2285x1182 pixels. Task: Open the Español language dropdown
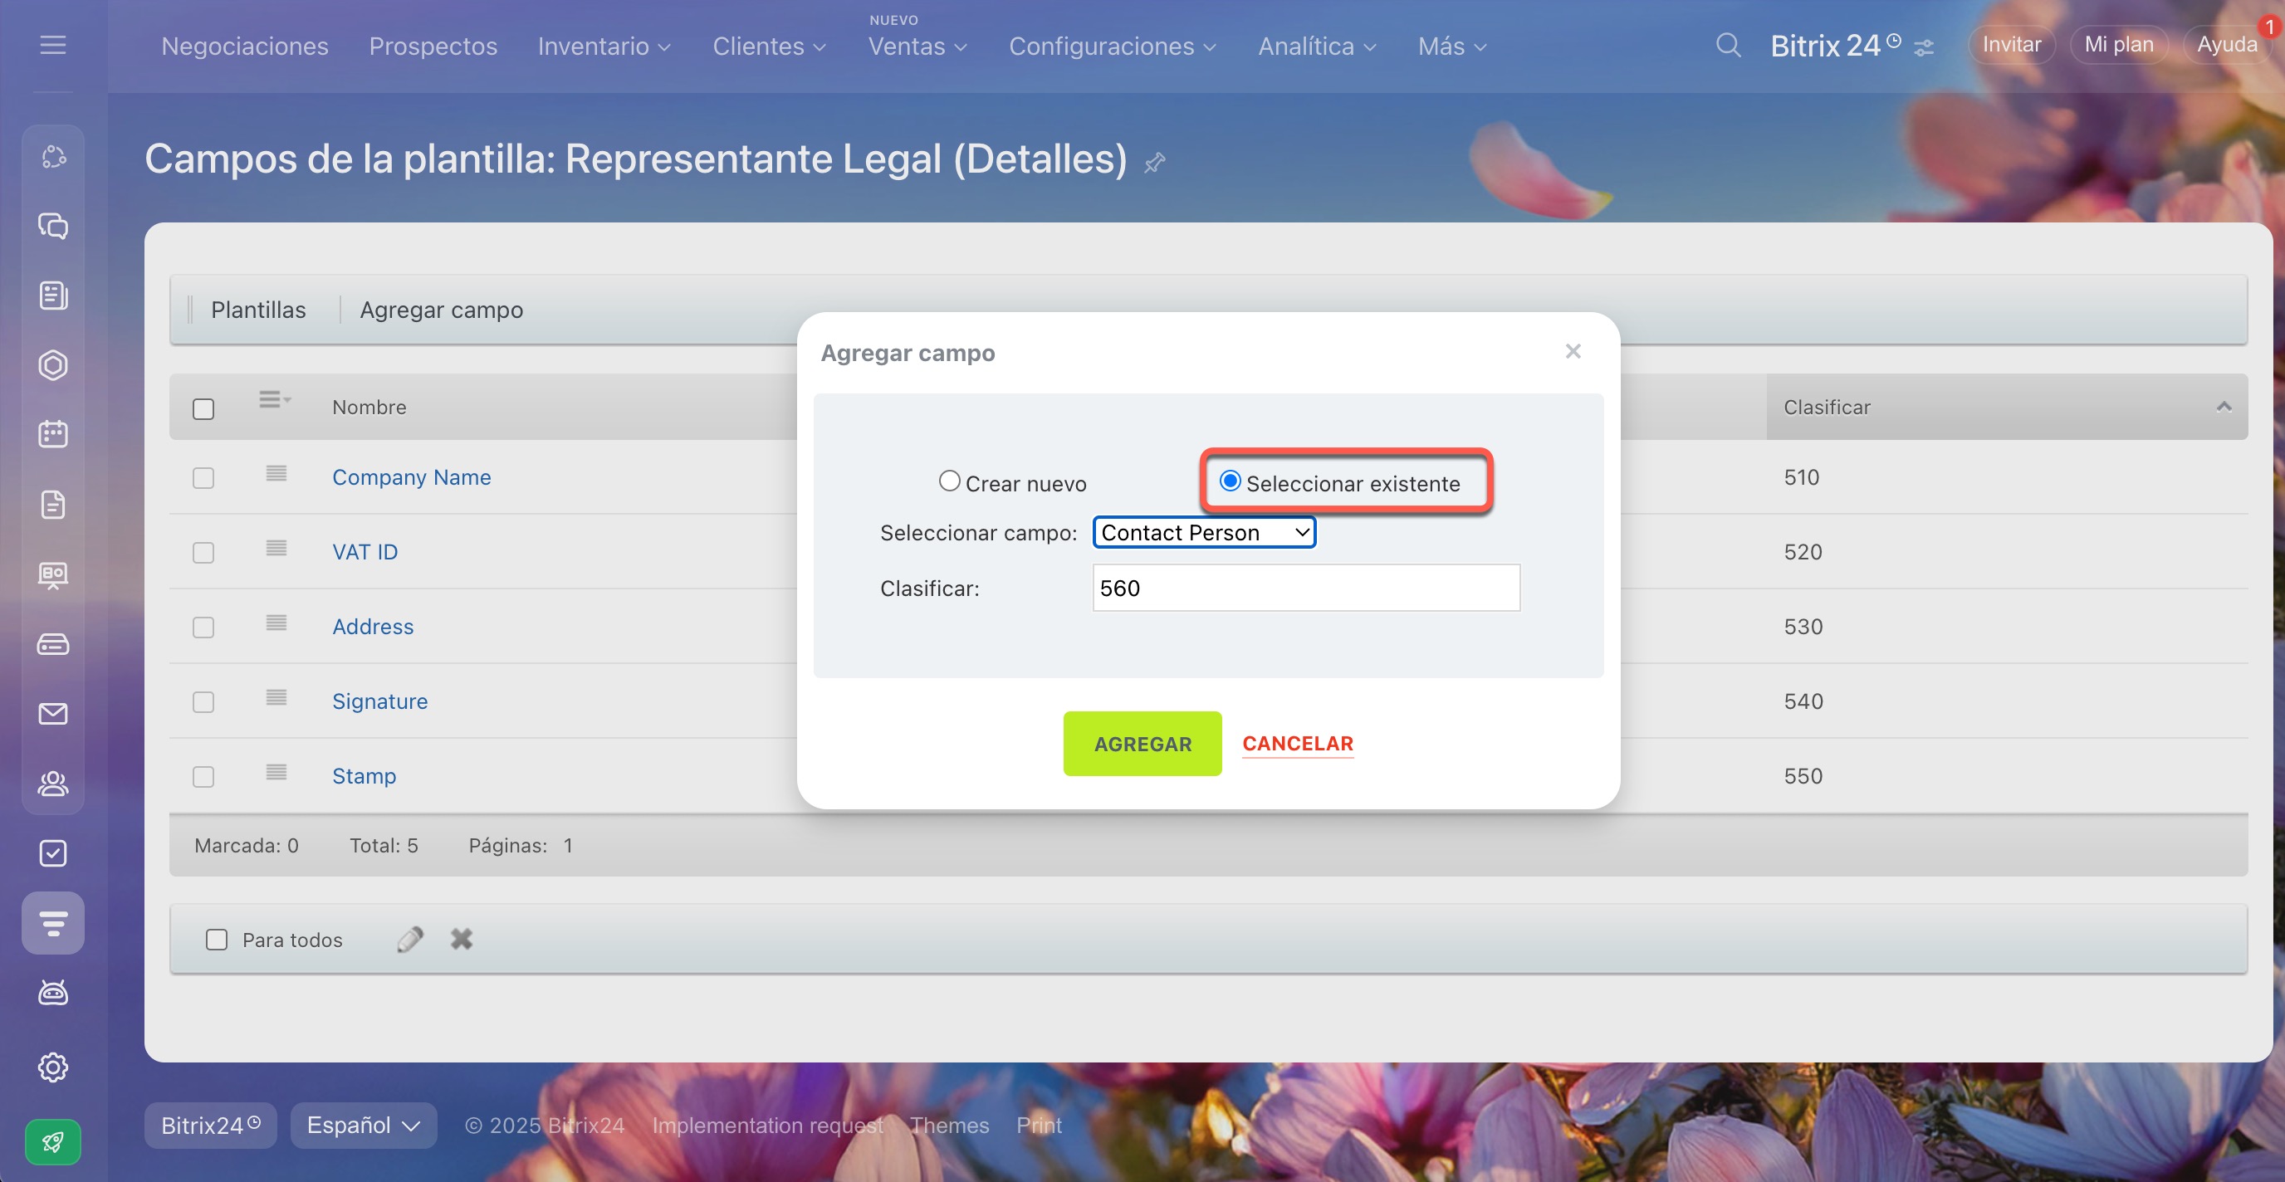click(364, 1126)
